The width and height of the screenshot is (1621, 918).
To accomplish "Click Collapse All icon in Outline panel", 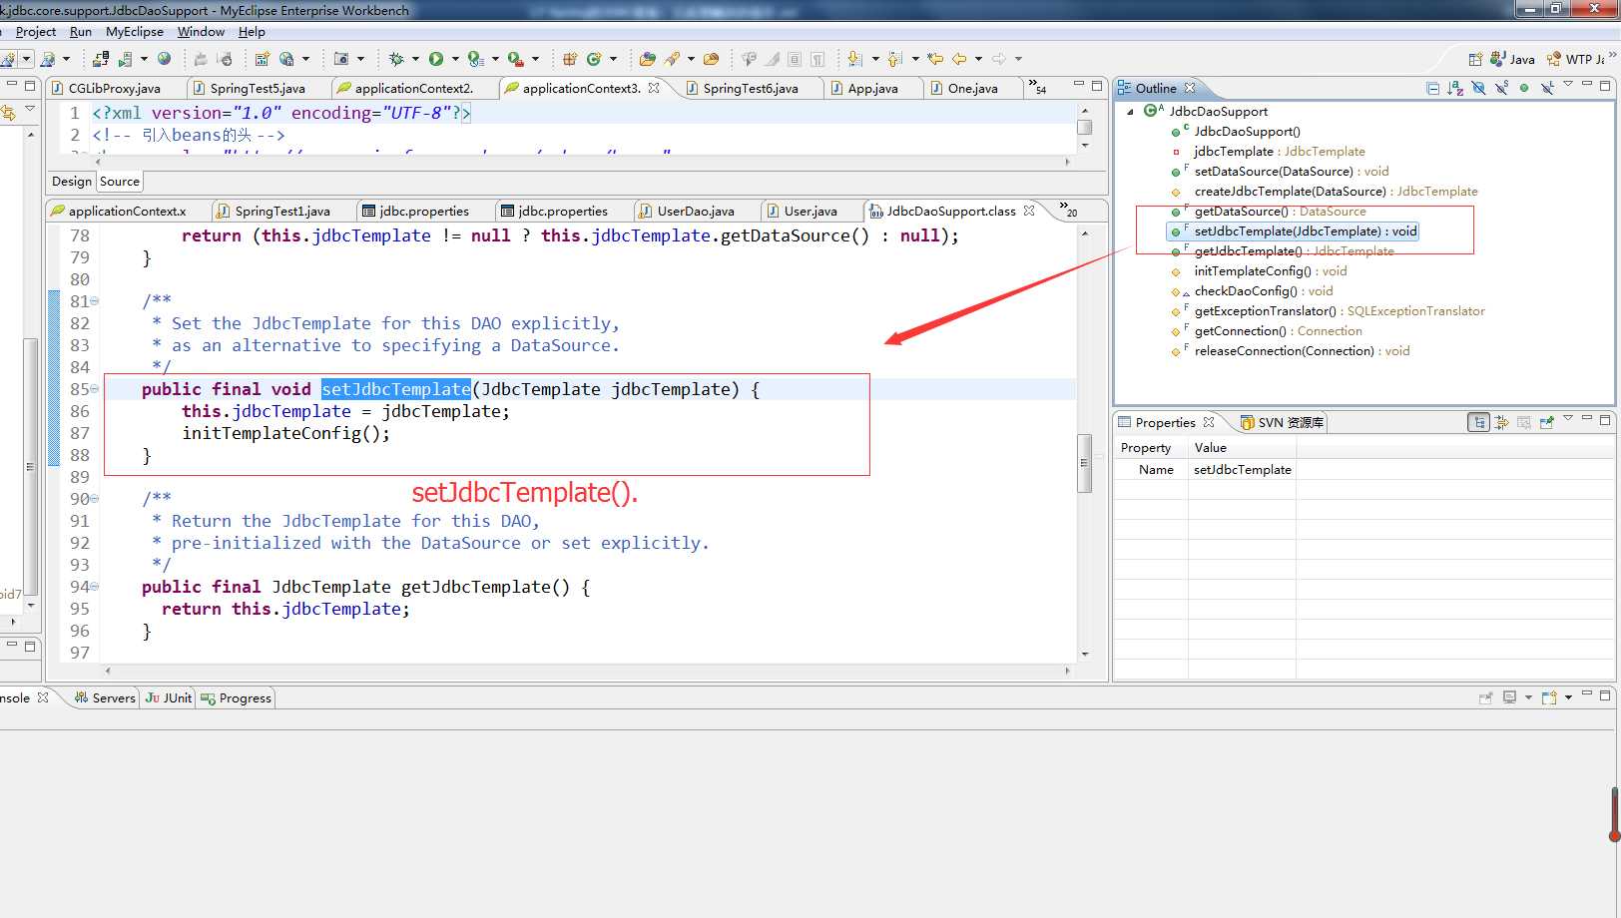I will tap(1433, 88).
